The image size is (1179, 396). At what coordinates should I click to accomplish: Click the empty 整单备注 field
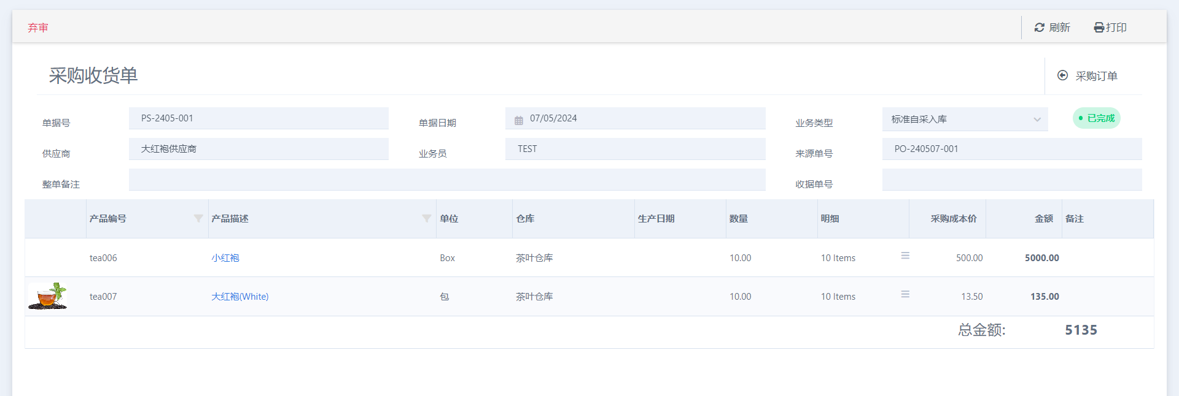447,180
